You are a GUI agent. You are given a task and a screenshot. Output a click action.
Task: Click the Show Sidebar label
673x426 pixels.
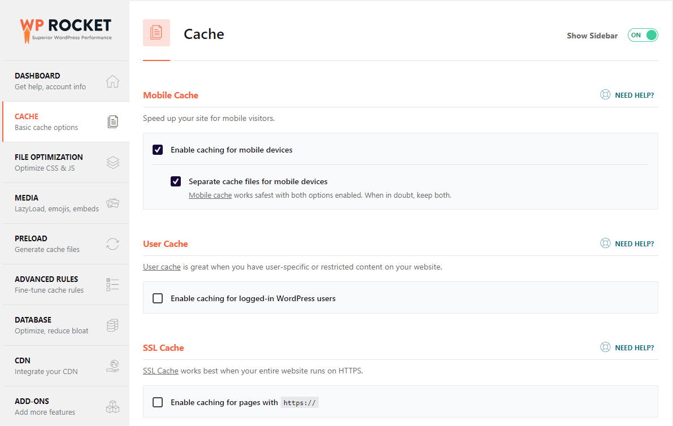(592, 36)
